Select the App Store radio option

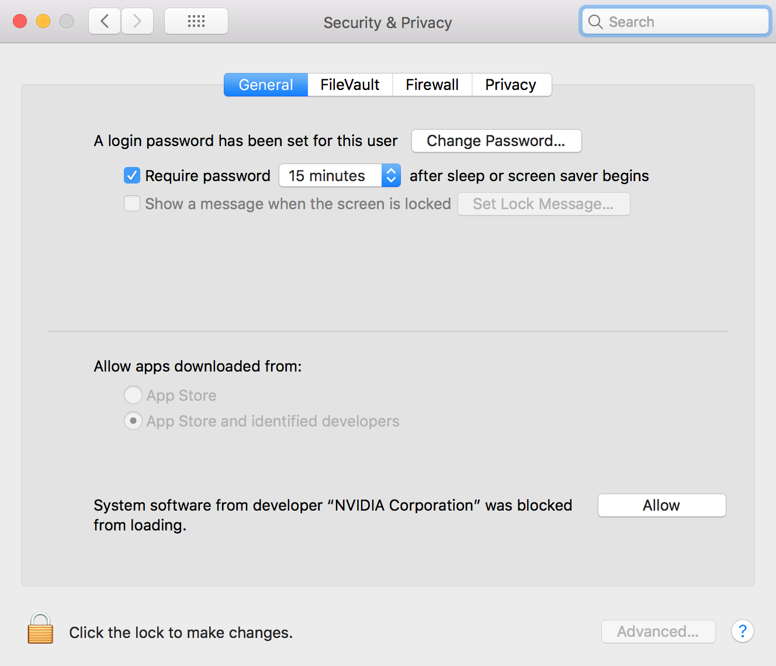click(x=133, y=395)
